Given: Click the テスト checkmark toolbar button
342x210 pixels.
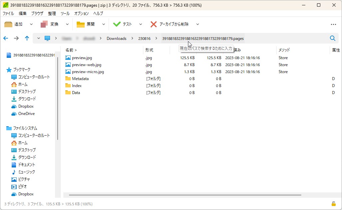Looking at the screenshot, I should [123, 24].
